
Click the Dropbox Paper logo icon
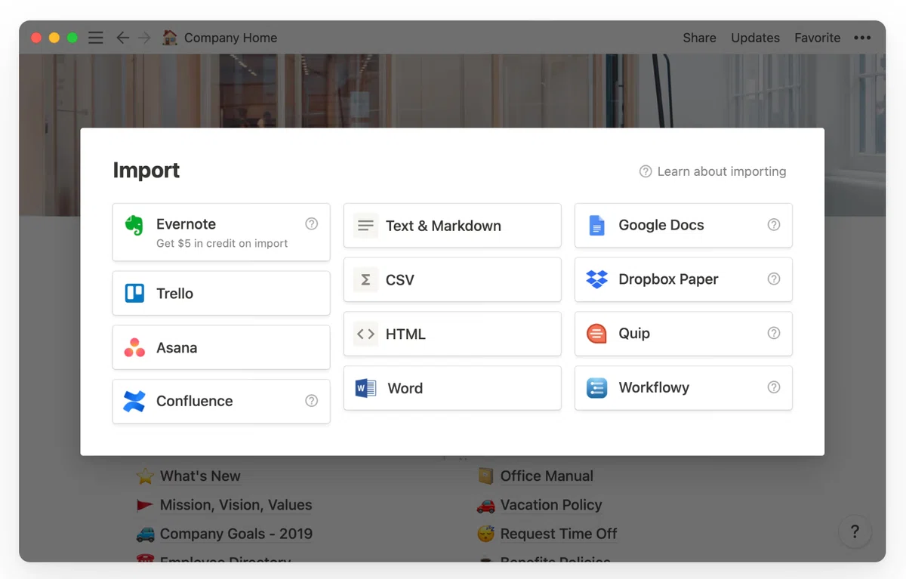[596, 279]
